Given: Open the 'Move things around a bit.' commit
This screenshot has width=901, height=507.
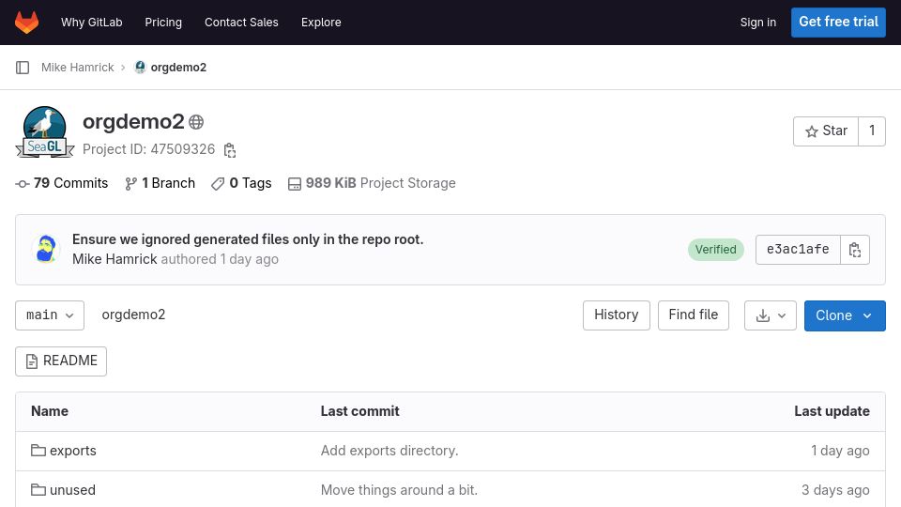Looking at the screenshot, I should [399, 490].
